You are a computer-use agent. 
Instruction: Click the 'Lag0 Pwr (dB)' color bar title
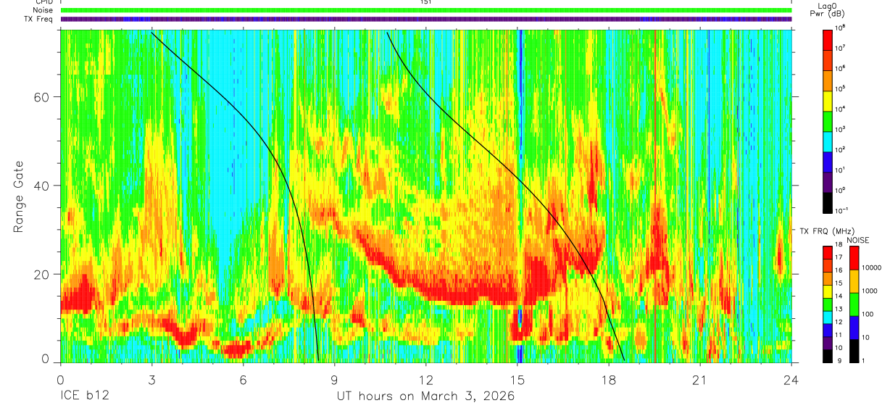[827, 10]
